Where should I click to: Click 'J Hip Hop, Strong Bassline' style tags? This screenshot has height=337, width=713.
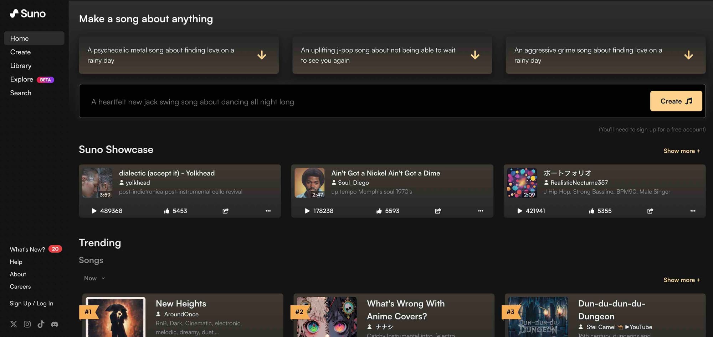click(607, 192)
